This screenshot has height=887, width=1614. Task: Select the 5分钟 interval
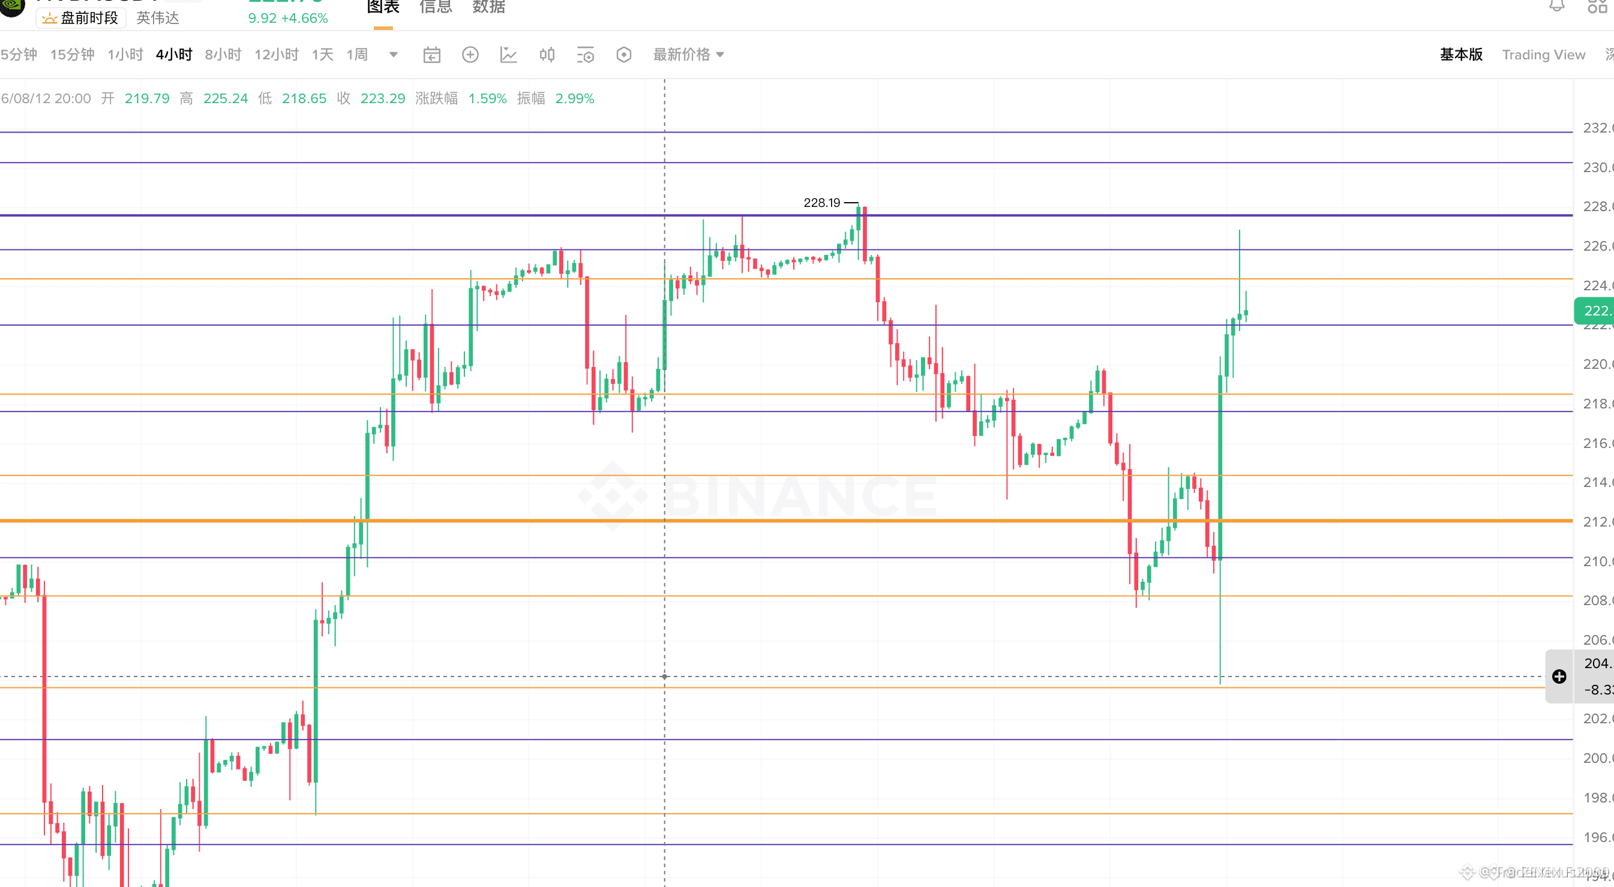tap(19, 55)
